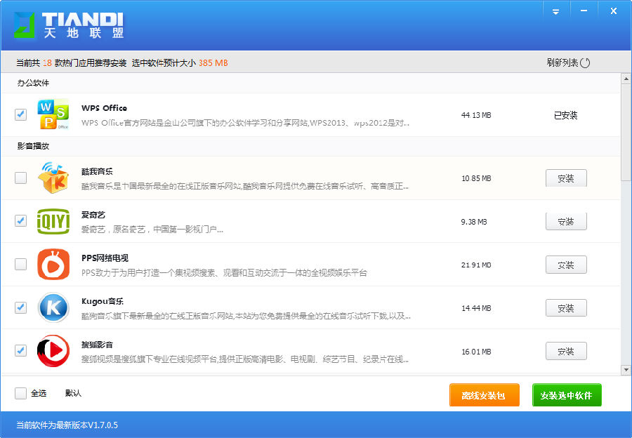Click the 搜狐影音 red play icon
Screen dimensions: 632x438
pos(53,350)
